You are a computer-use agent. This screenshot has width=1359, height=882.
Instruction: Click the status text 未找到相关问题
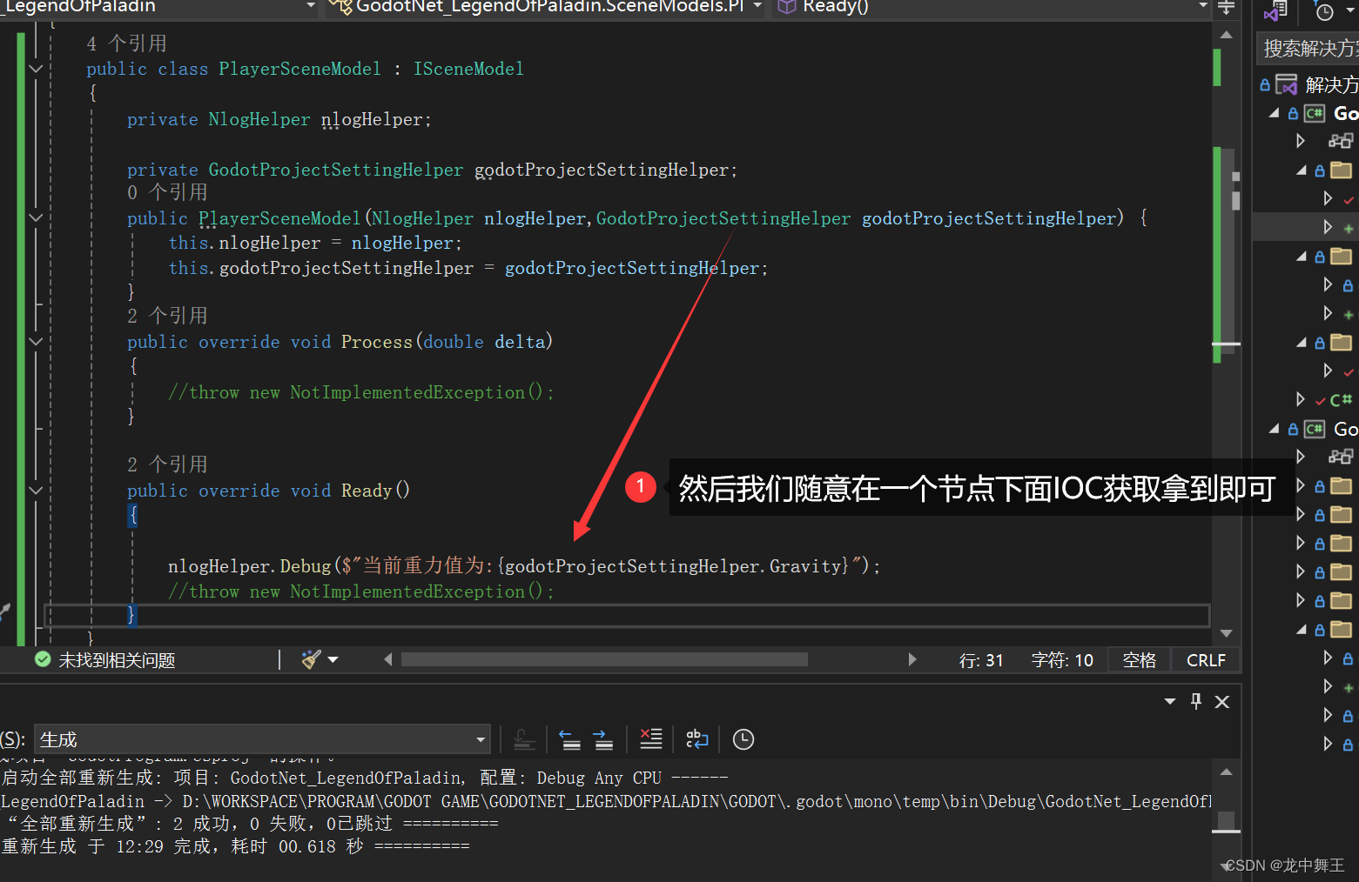(x=117, y=660)
